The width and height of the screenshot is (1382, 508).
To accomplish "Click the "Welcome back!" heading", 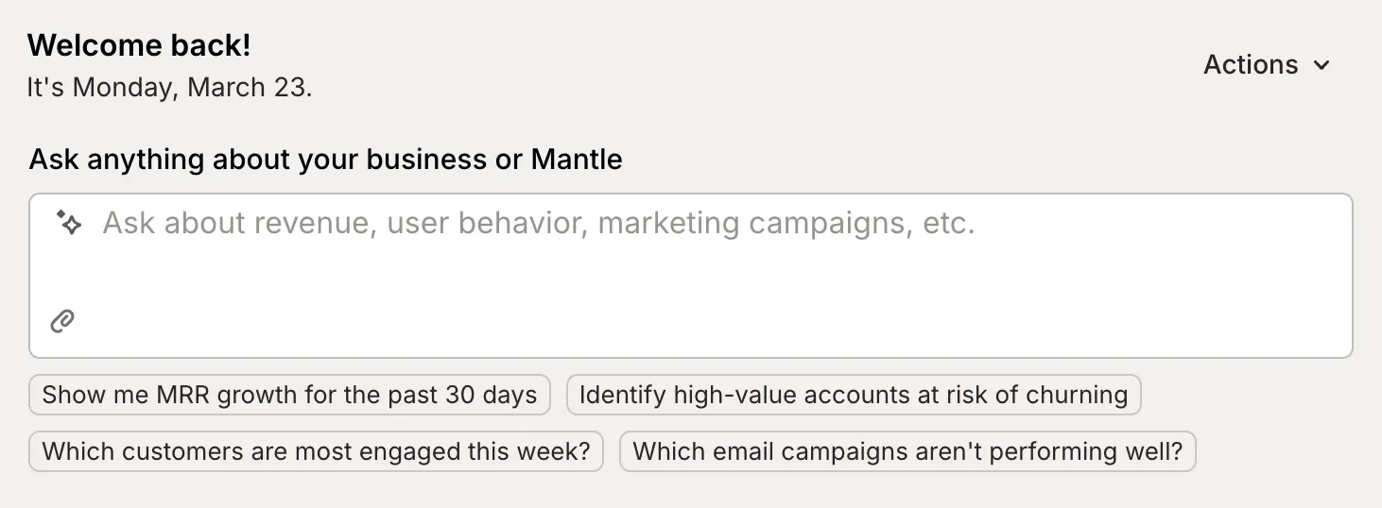I will [x=139, y=45].
